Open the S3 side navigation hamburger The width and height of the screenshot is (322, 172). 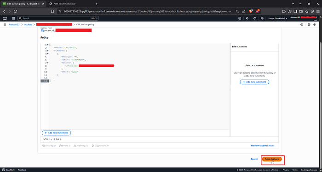click(5, 25)
